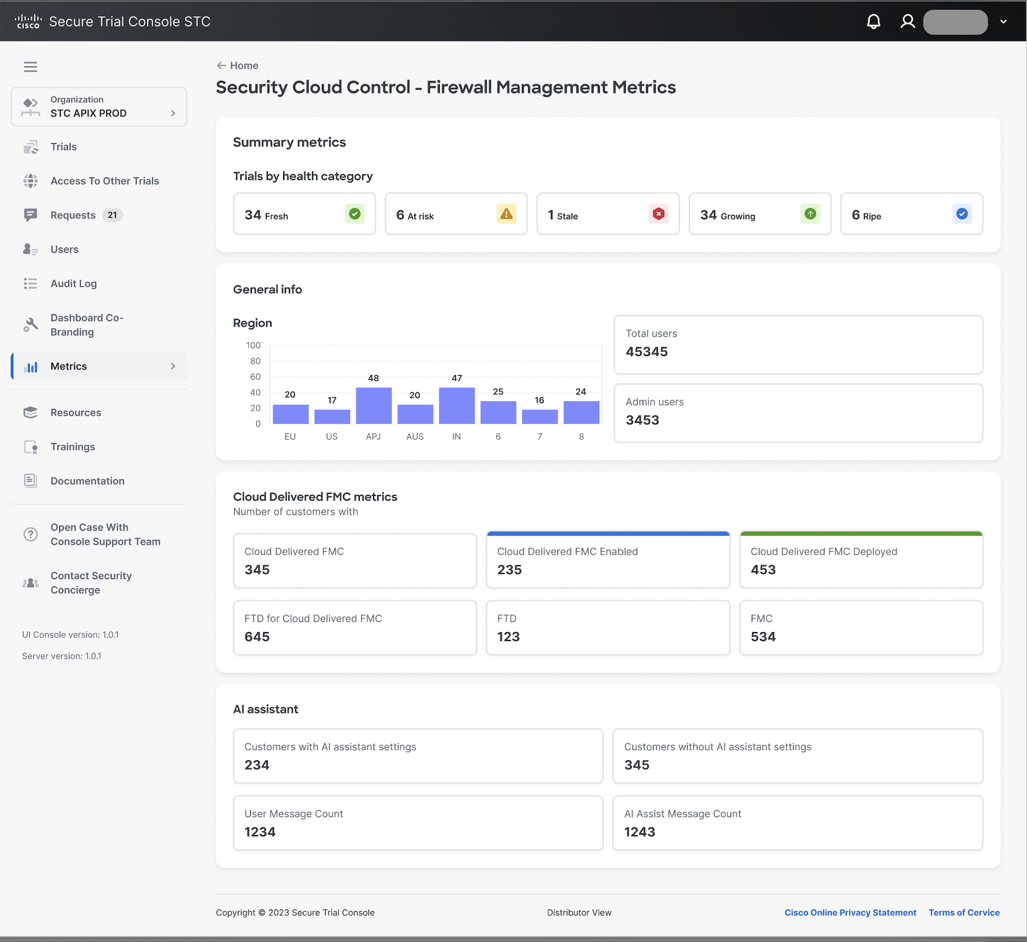Select the 1 Stale trials card
Screen dimensions: 1027x942
tap(608, 214)
